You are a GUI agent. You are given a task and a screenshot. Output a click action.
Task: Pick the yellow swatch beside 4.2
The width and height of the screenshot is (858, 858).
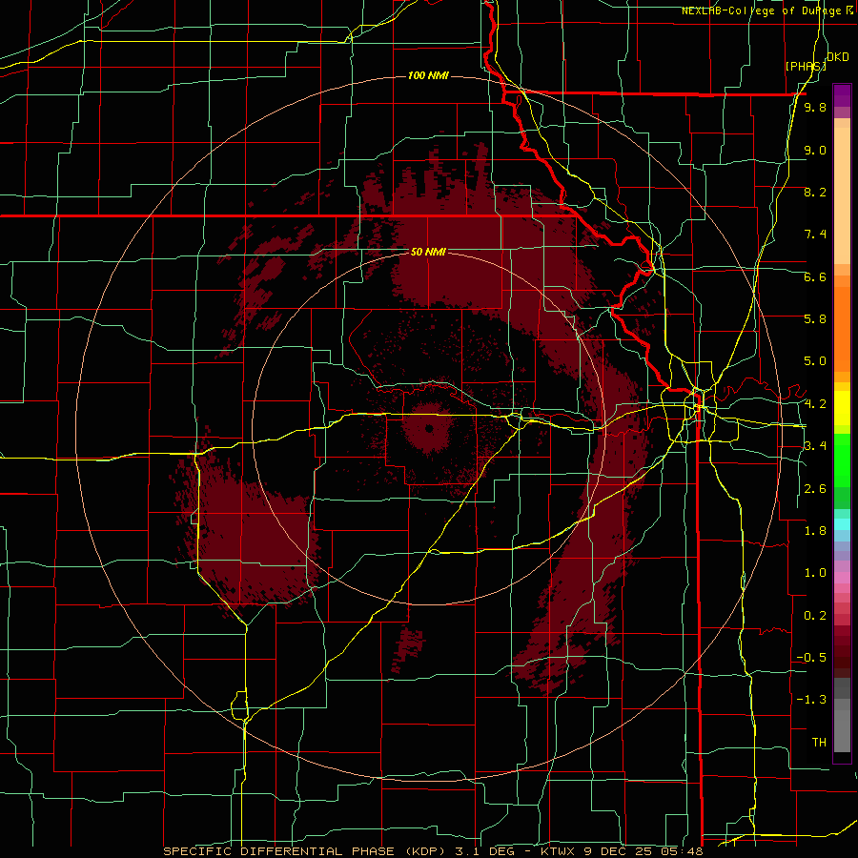pos(842,408)
